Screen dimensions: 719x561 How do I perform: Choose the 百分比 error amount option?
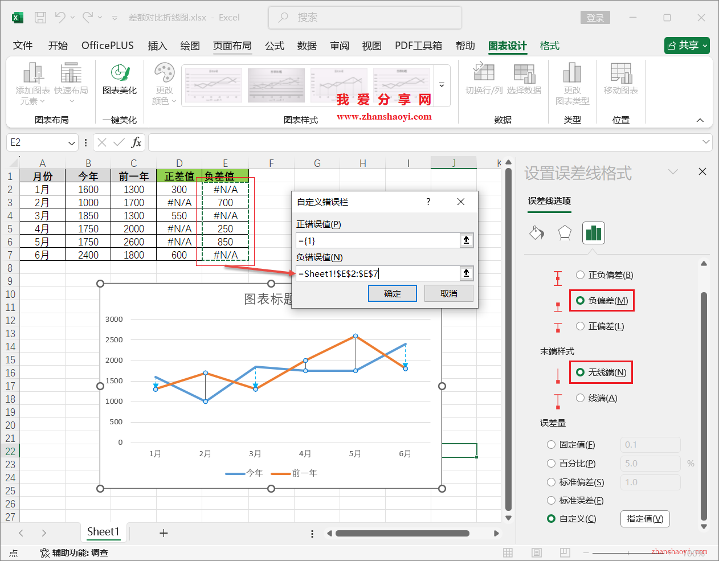[551, 463]
